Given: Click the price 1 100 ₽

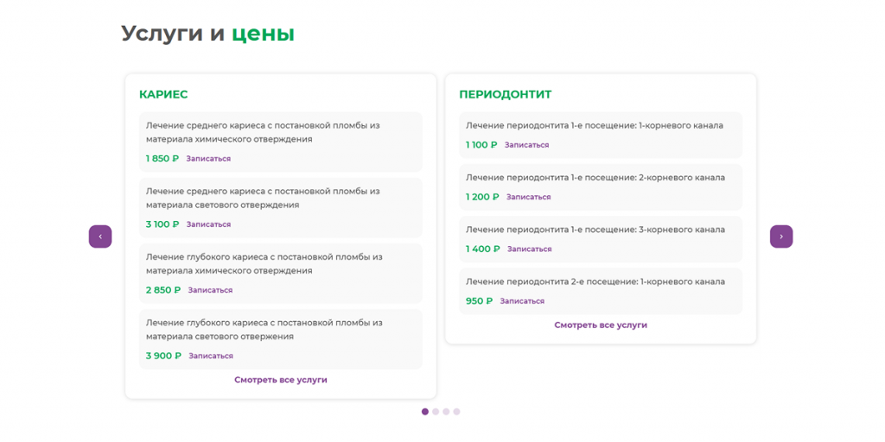Looking at the screenshot, I should coord(481,145).
